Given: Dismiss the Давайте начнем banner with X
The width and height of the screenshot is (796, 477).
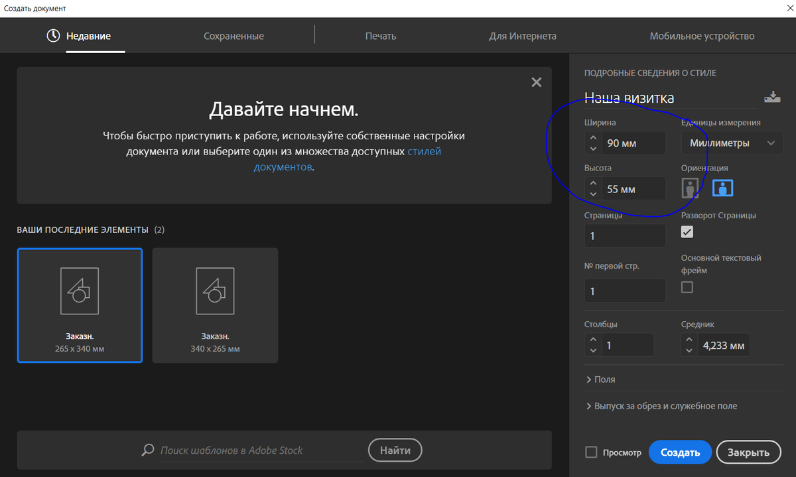Looking at the screenshot, I should pos(537,82).
